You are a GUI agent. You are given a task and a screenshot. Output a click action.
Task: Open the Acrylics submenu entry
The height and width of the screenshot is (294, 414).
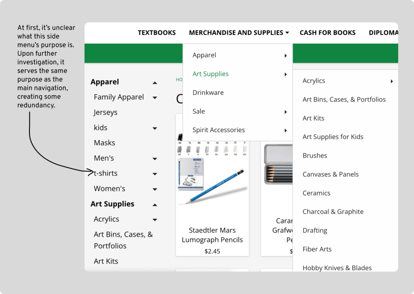[x=314, y=81]
